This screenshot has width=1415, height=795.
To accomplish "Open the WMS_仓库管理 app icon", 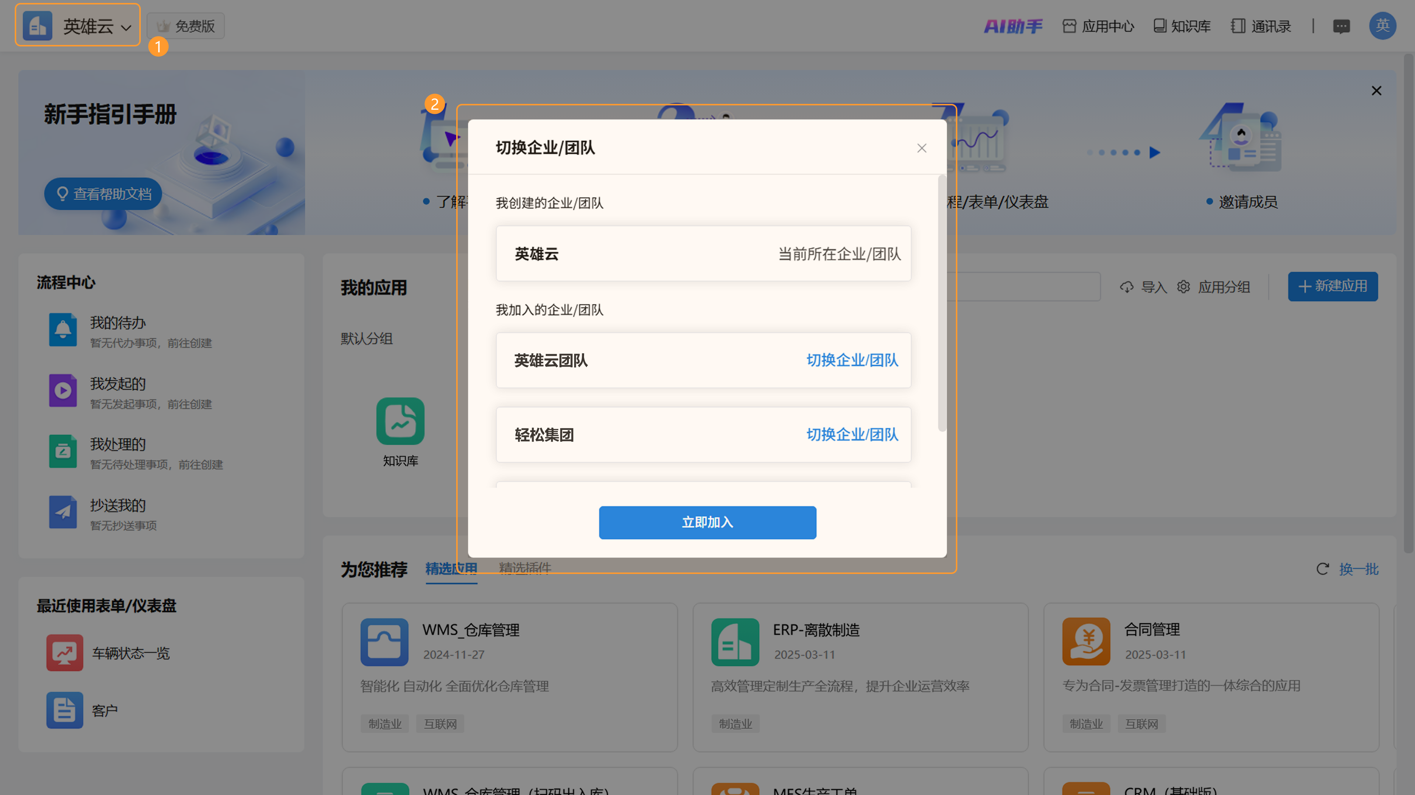I will [x=384, y=642].
